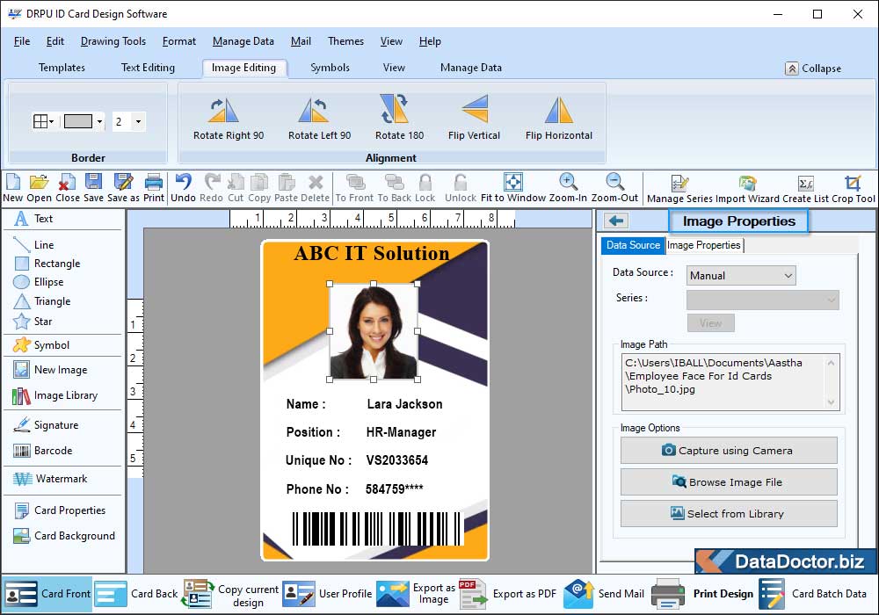
Task: Click Print Design button
Action: pos(703,594)
